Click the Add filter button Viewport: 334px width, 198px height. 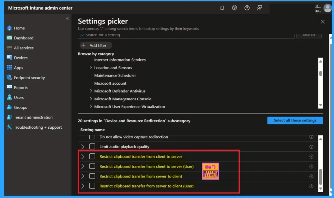(96, 45)
